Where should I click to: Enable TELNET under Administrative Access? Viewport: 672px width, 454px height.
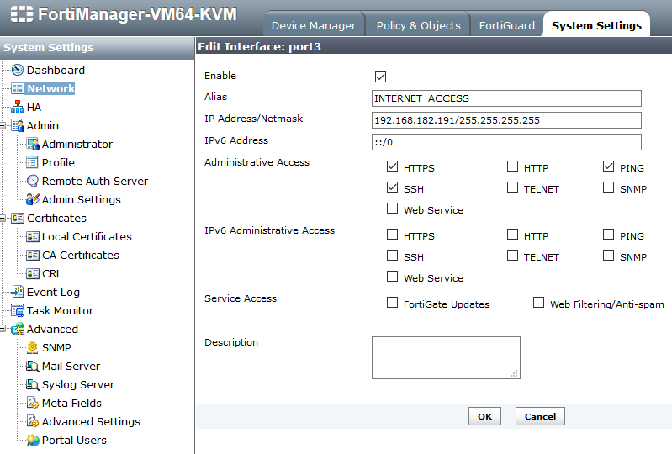tap(512, 187)
